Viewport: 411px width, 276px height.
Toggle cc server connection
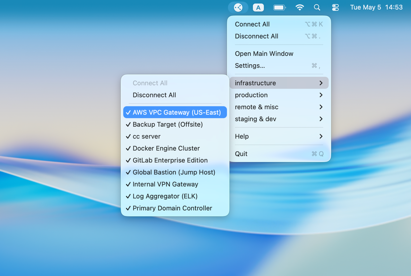pyautogui.click(x=175, y=136)
